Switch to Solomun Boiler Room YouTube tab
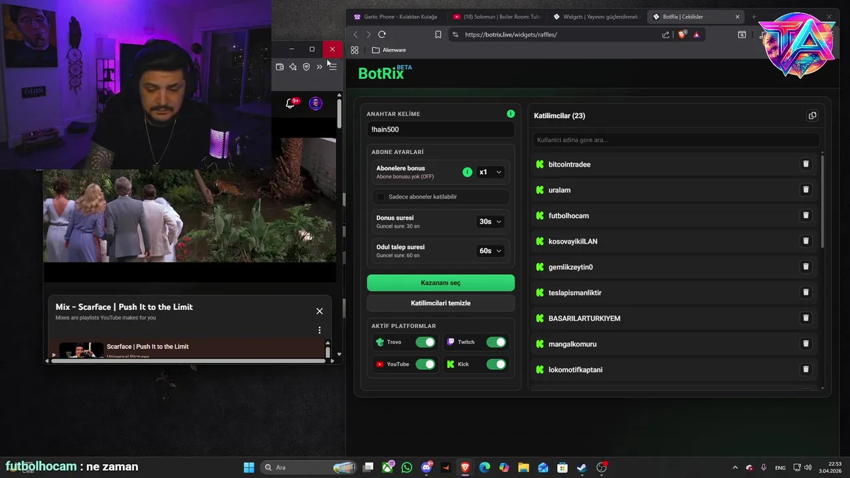The width and height of the screenshot is (850, 478). pyautogui.click(x=495, y=17)
